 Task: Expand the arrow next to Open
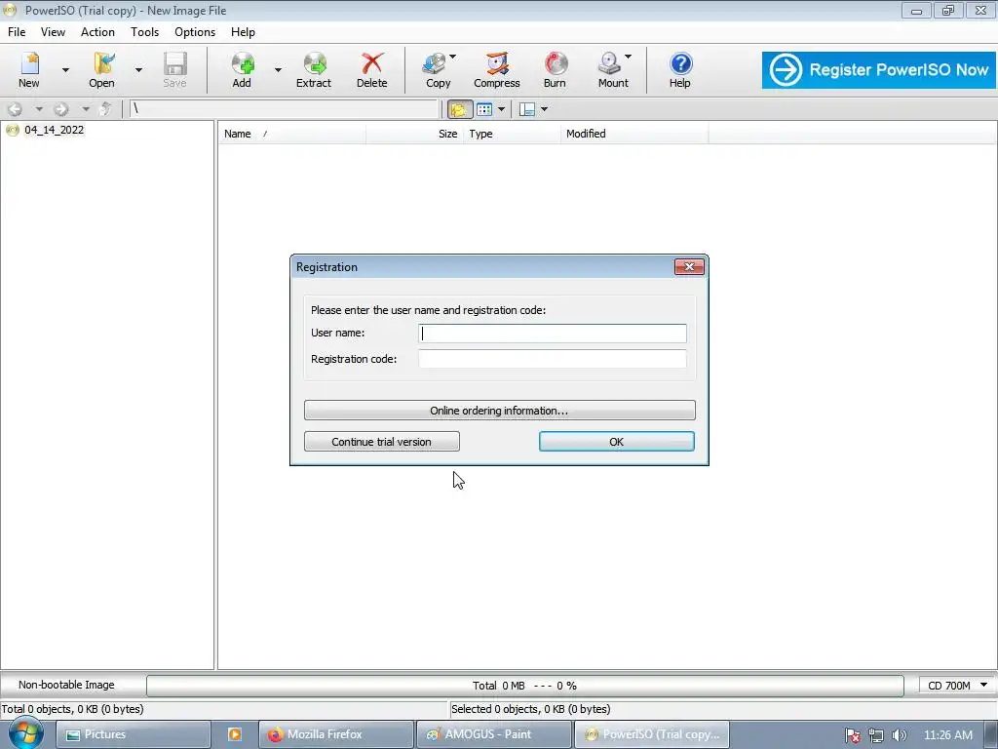[x=138, y=70]
